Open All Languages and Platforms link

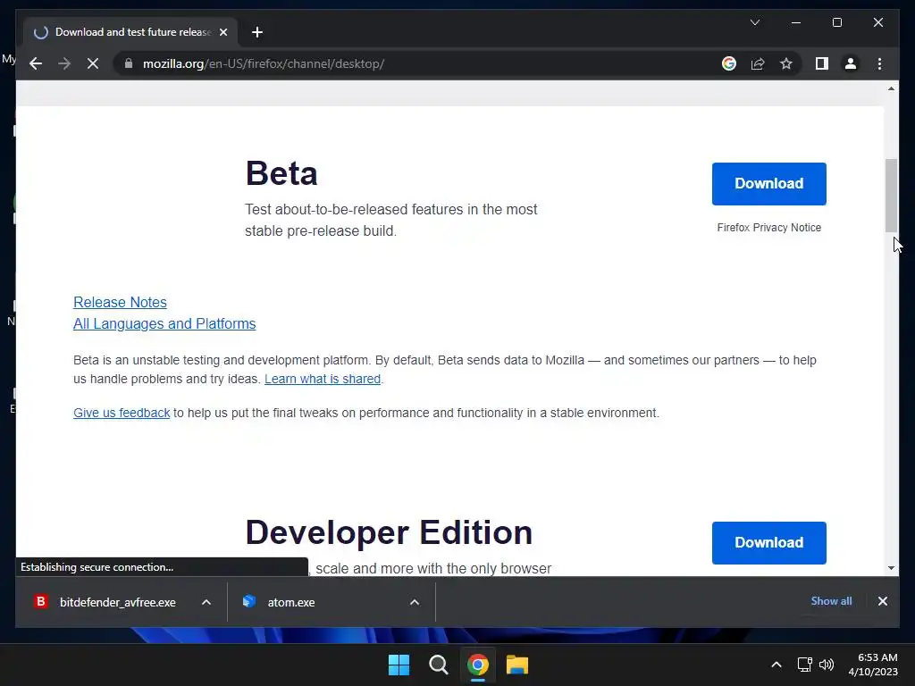click(x=164, y=323)
